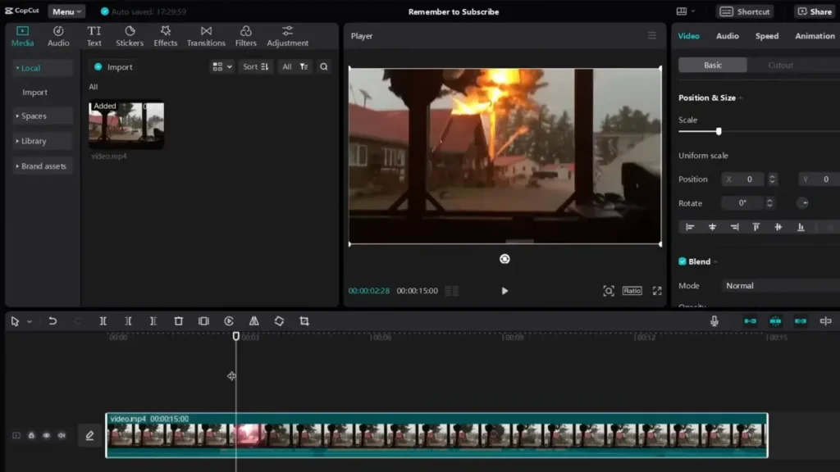840x472 pixels.
Task: Delete the selected clip with trash icon
Action: (x=178, y=321)
